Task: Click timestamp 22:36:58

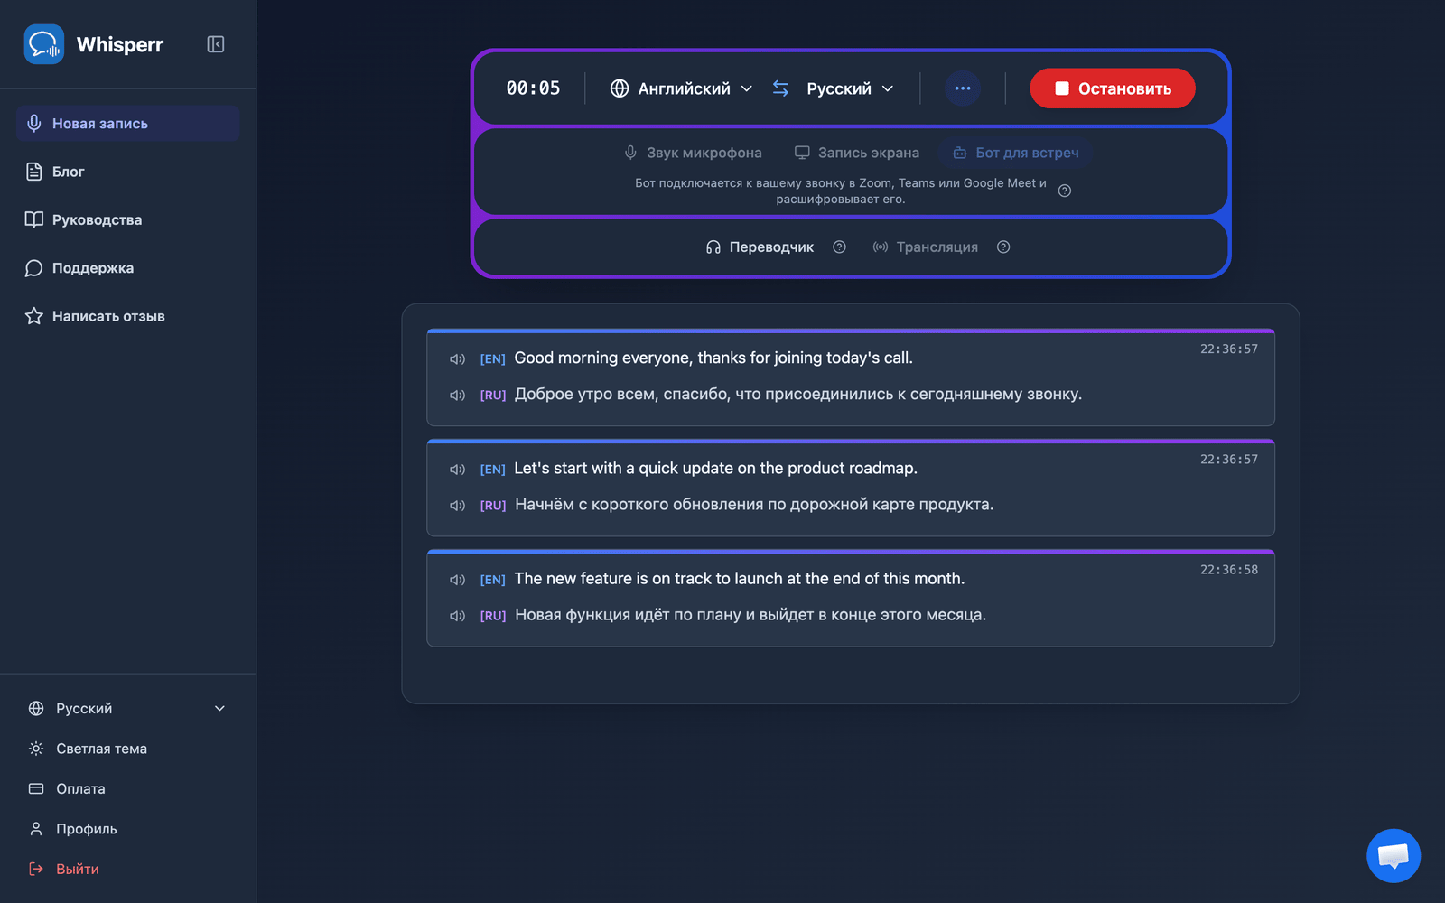Action: [1229, 570]
